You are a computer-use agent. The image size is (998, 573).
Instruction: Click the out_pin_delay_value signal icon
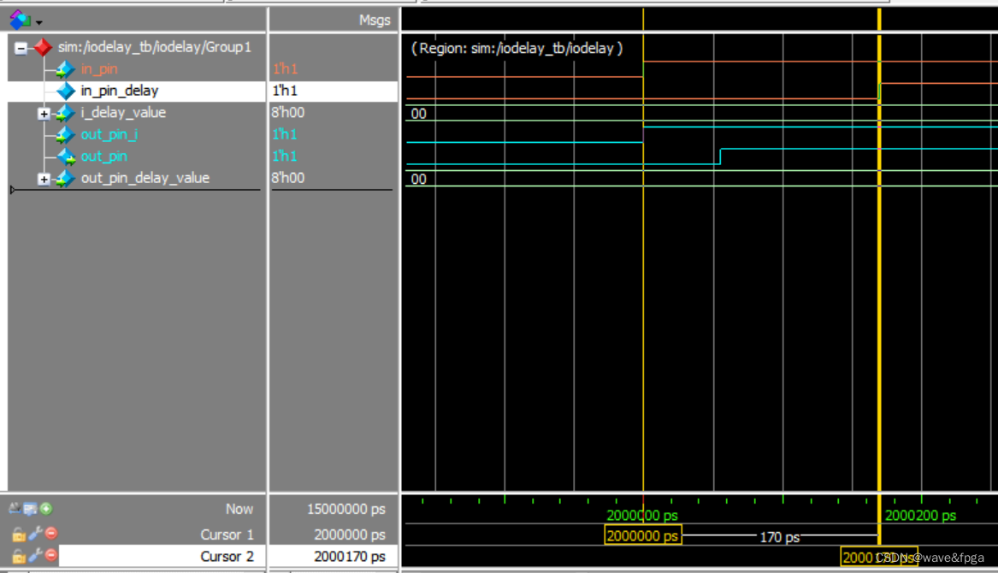[x=65, y=178]
